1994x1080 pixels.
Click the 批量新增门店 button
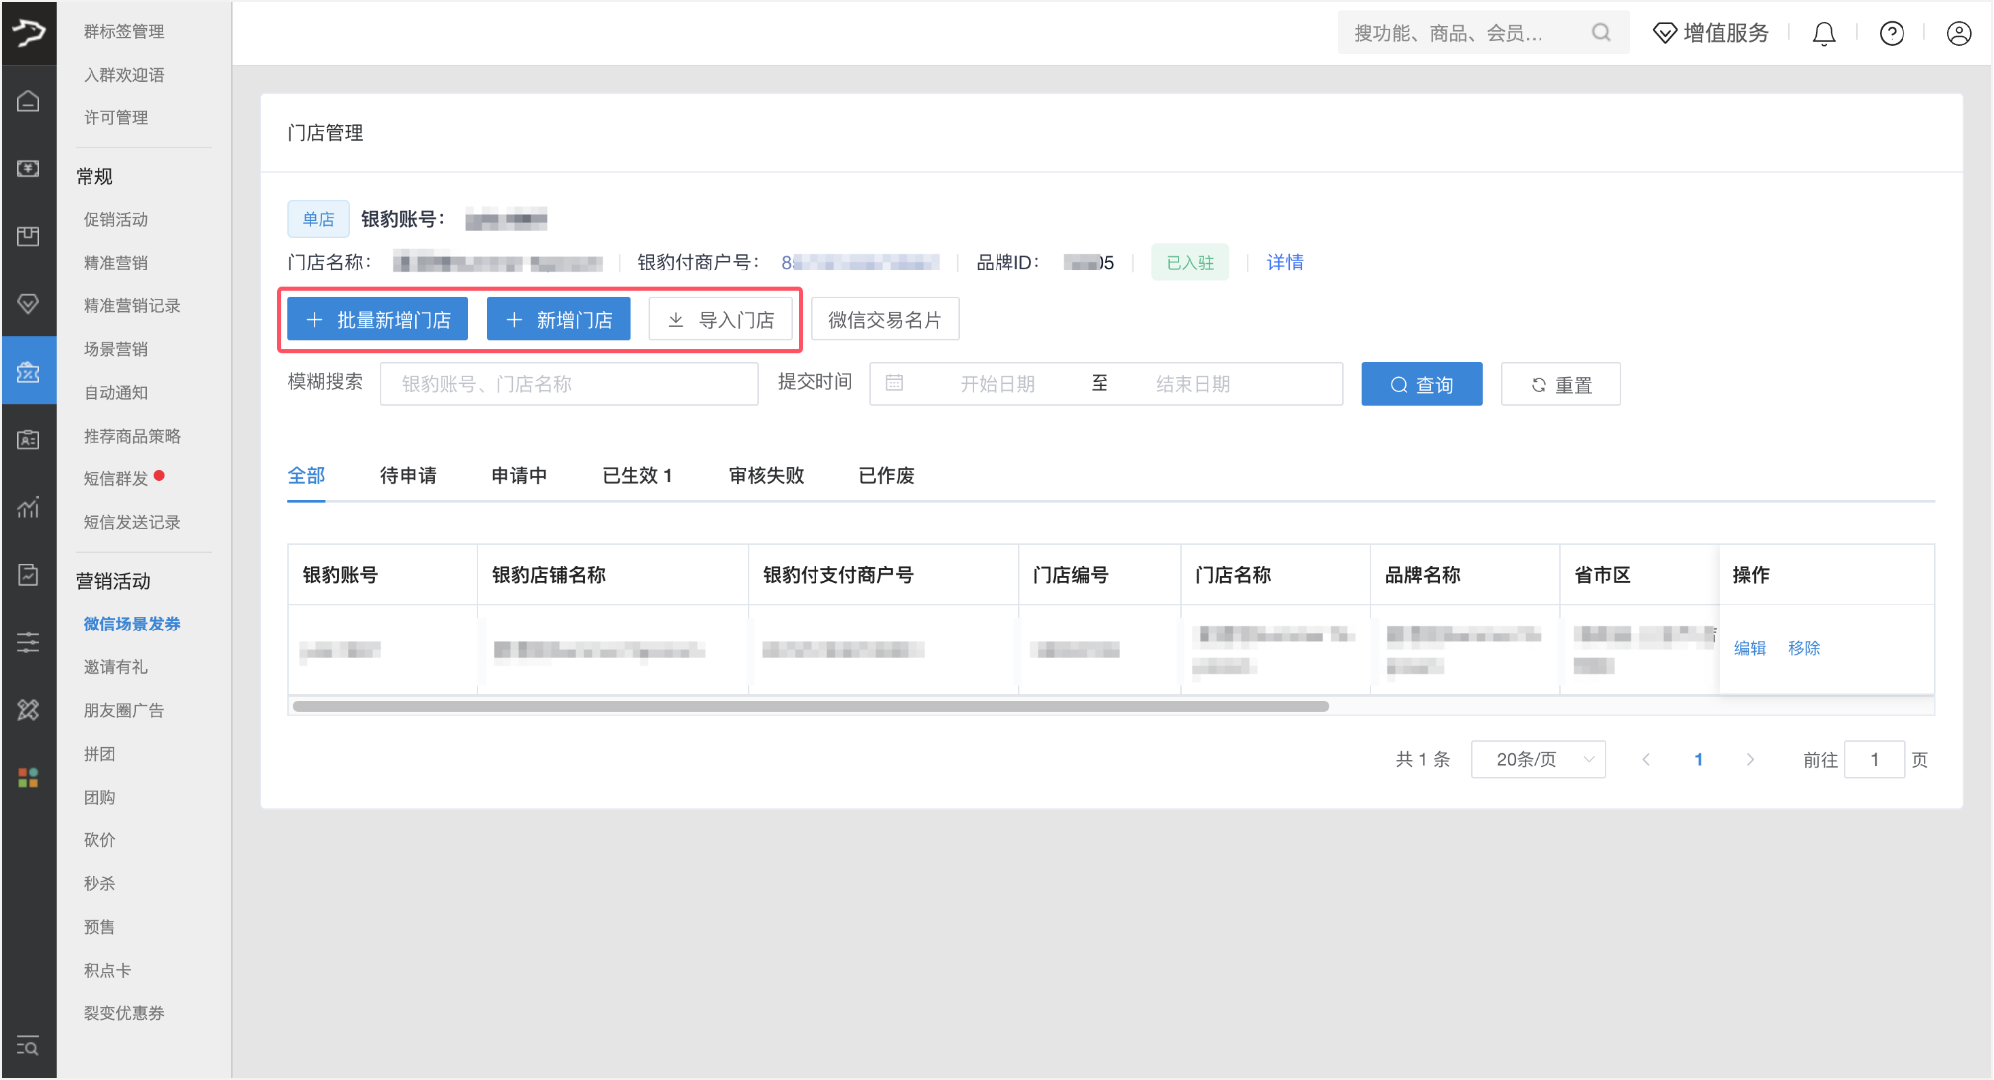[378, 320]
